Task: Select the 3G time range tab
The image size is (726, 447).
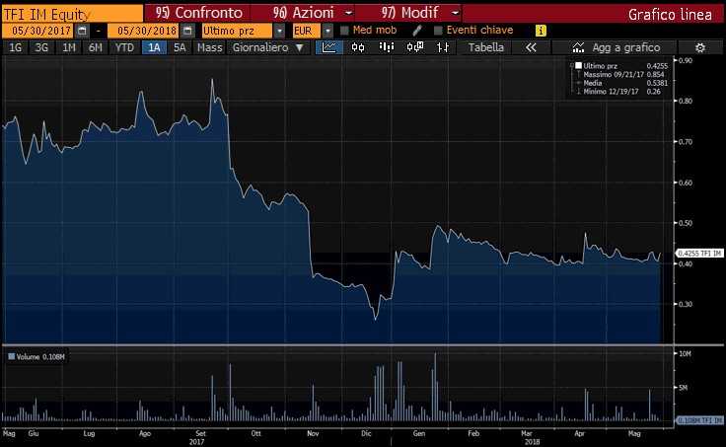Action: coord(41,47)
